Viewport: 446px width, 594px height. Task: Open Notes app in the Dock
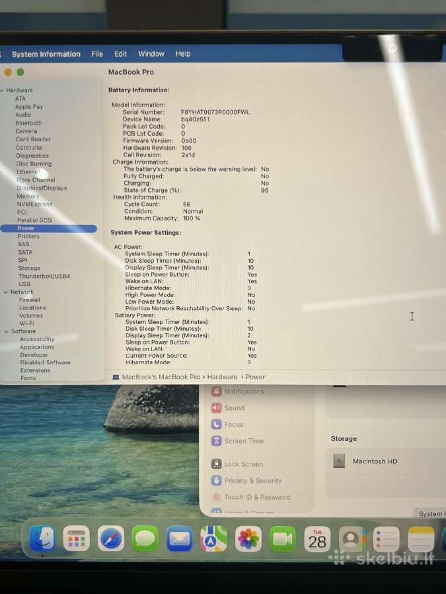pyautogui.click(x=421, y=539)
